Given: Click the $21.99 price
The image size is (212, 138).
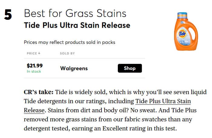Looking at the screenshot, I should click(x=35, y=66).
